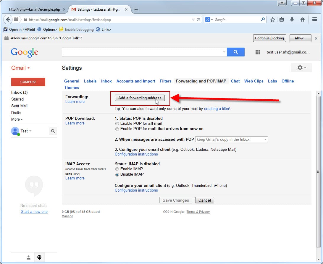The width and height of the screenshot is (323, 264).
Task: Open the Firefox downloads arrow icon
Action: 292,20
